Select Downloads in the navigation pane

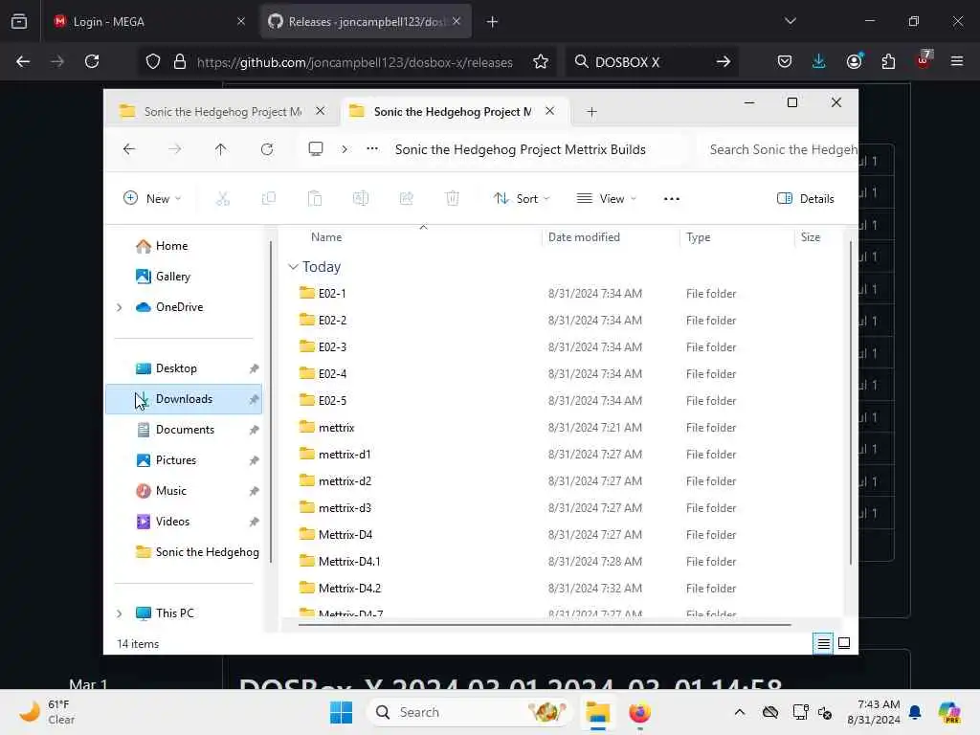[184, 399]
